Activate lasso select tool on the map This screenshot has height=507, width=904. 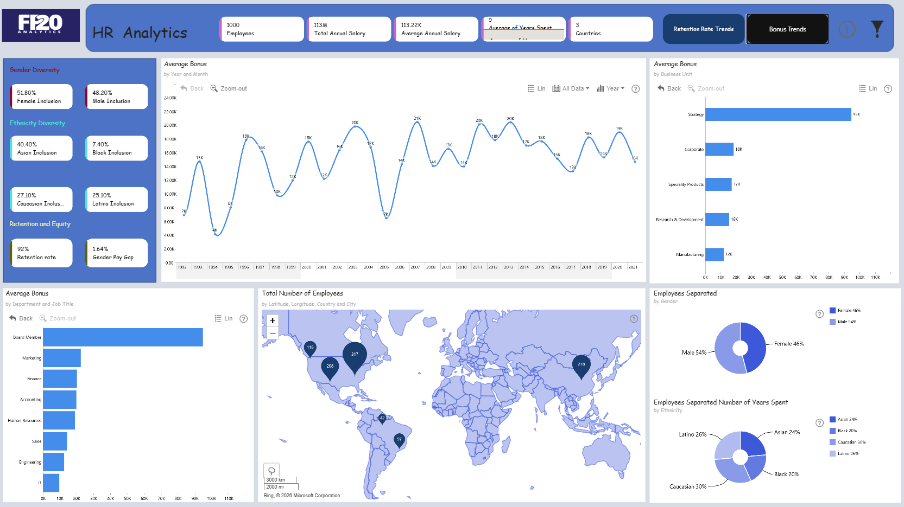coord(271,471)
